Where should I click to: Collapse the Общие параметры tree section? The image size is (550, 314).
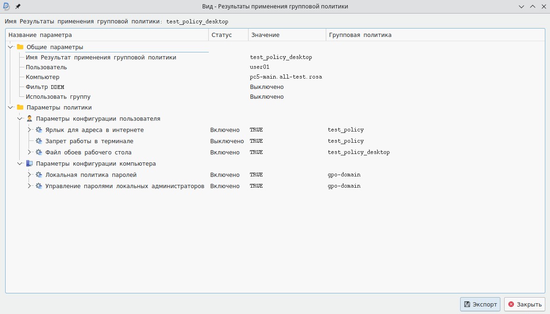(11, 47)
